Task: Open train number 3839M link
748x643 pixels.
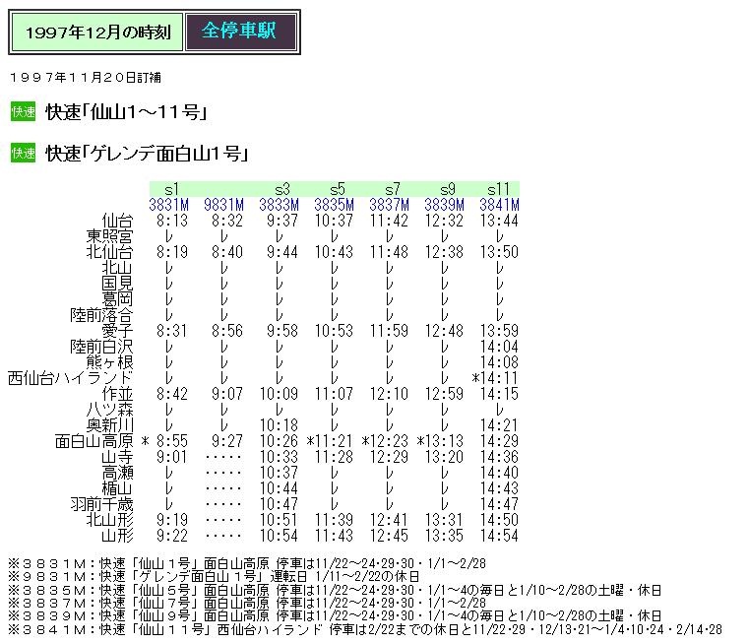Action: click(444, 205)
